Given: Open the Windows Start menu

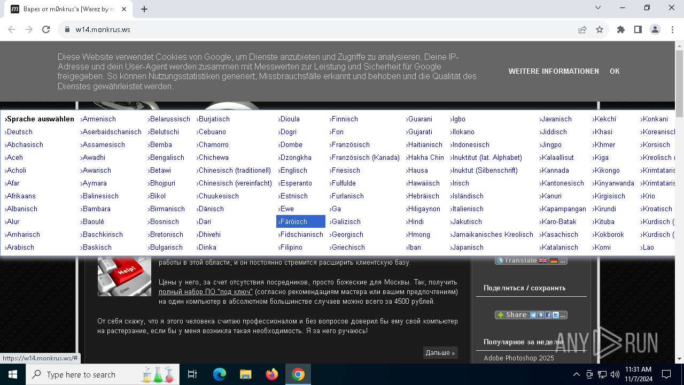Looking at the screenshot, I should 12,374.
